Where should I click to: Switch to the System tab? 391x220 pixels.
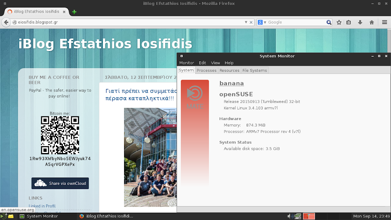click(x=186, y=70)
